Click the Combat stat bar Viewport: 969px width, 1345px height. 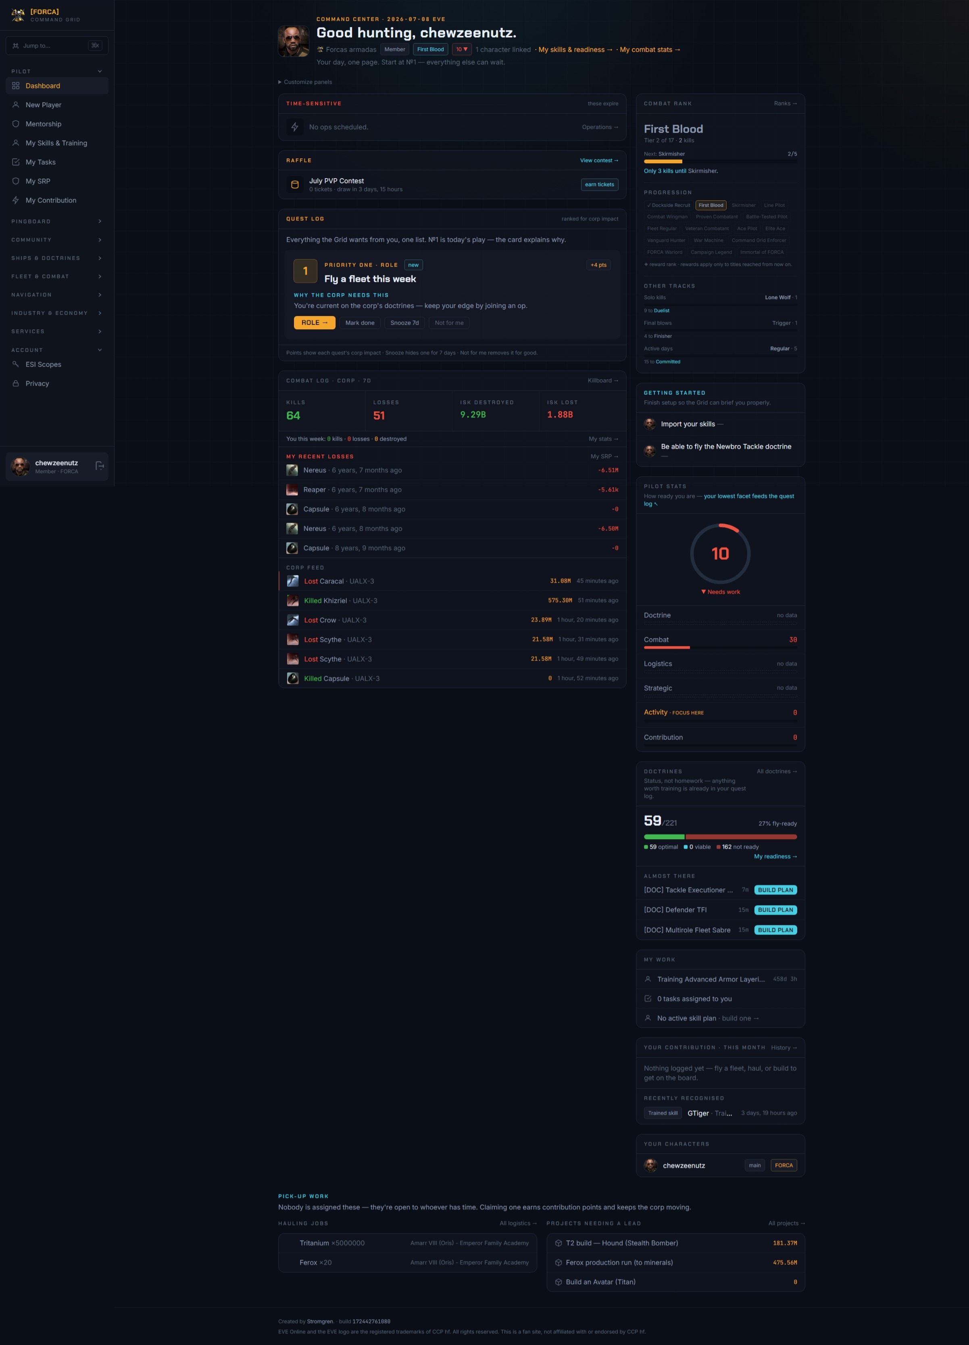click(x=720, y=648)
